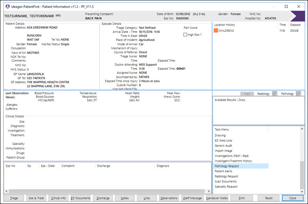The width and height of the screenshot is (308, 204).
Task: Click the Print button
Action: (242, 198)
